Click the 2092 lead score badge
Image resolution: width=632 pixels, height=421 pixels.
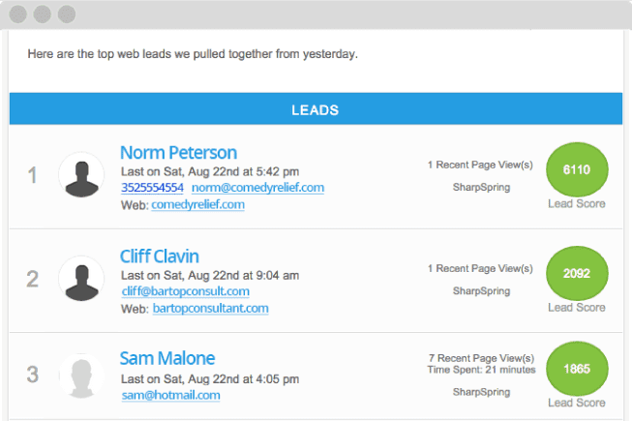[x=577, y=273]
